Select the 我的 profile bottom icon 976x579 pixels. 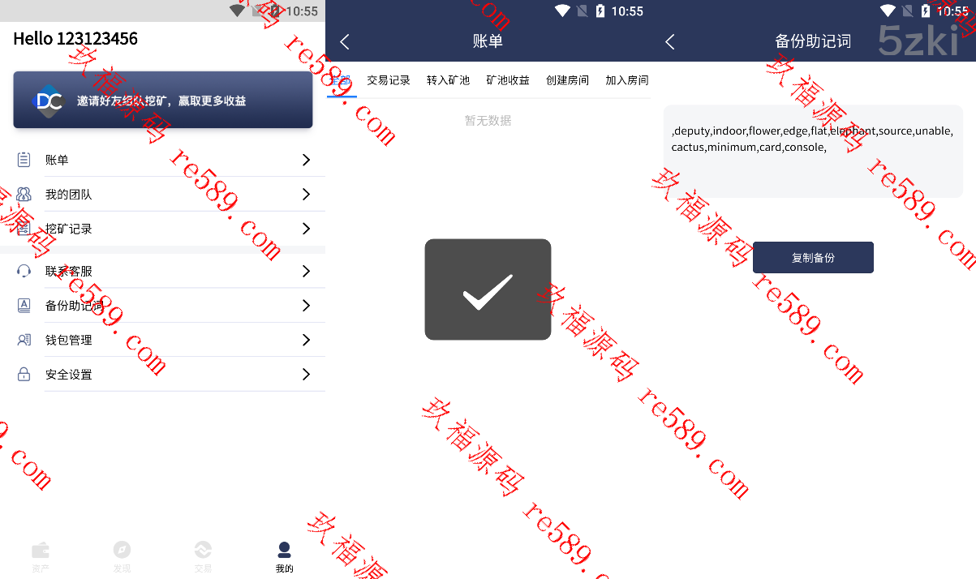(284, 550)
